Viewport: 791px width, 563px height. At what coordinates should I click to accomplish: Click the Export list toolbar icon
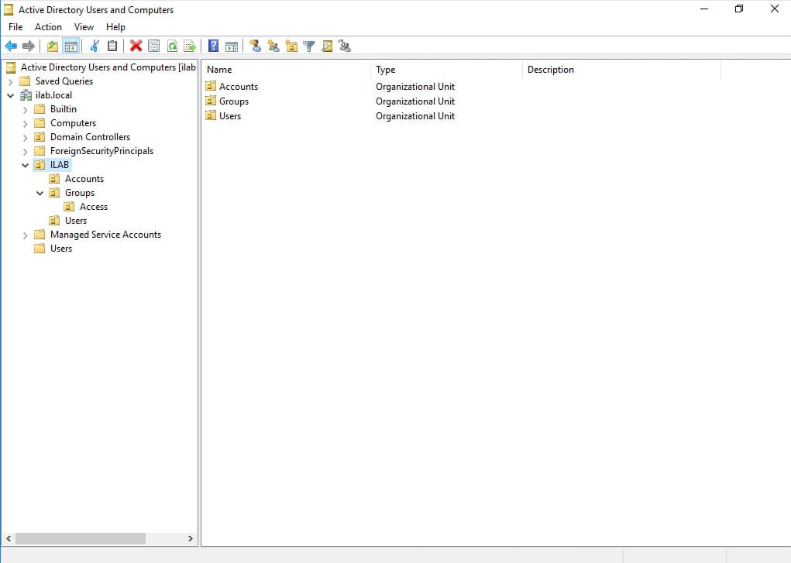click(x=189, y=46)
